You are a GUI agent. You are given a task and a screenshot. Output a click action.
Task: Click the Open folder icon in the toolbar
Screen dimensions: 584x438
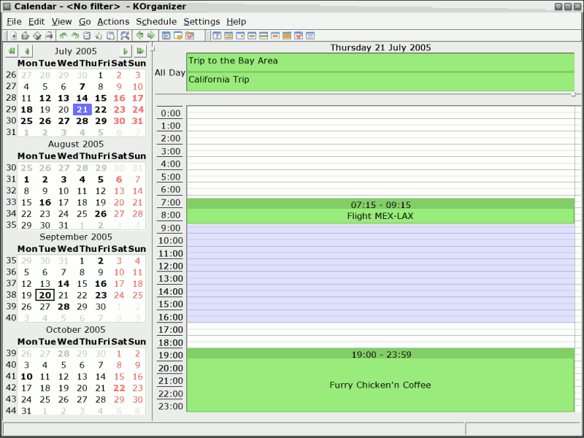click(25, 35)
